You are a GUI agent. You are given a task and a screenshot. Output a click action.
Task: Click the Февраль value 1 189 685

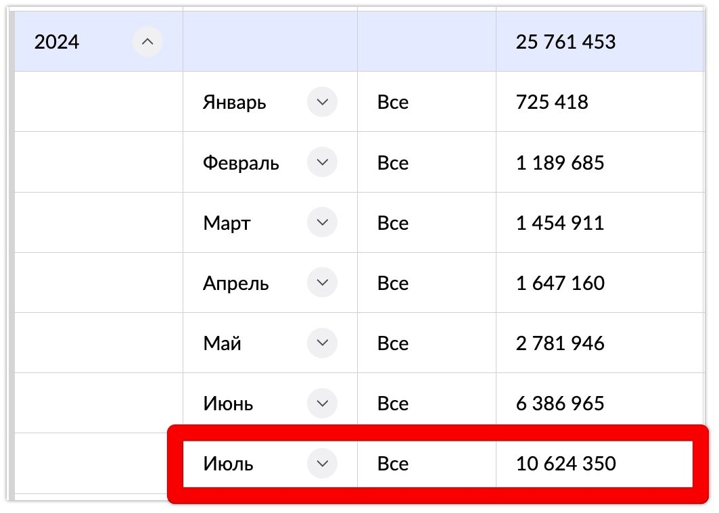(x=560, y=163)
